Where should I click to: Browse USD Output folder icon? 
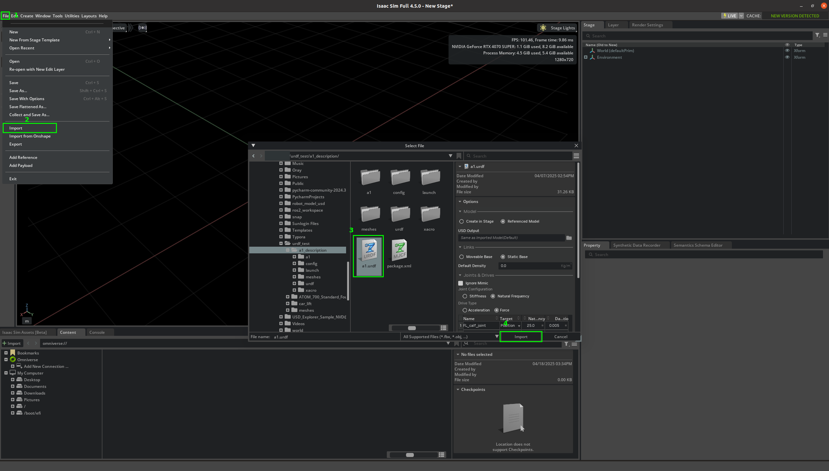tap(569, 238)
